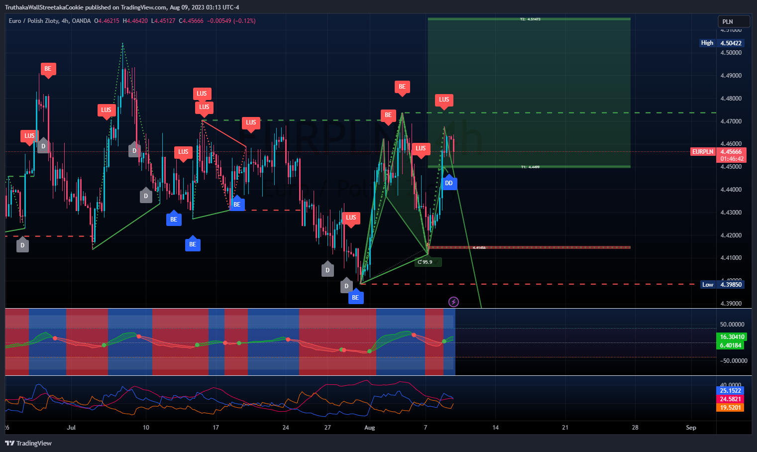
Task: Click the 4.39000 price axis level
Action: point(731,304)
